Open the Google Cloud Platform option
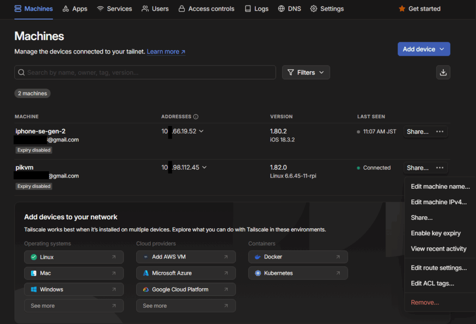Screen dimensions: 476x324 pyautogui.click(x=186, y=290)
